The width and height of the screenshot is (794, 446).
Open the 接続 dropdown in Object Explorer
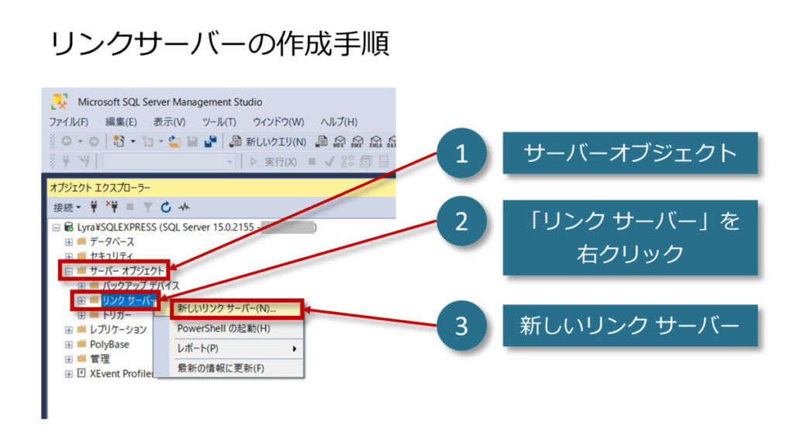pyautogui.click(x=67, y=208)
